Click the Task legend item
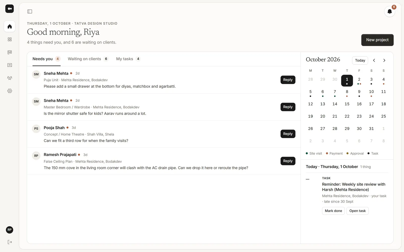 pos(373,153)
